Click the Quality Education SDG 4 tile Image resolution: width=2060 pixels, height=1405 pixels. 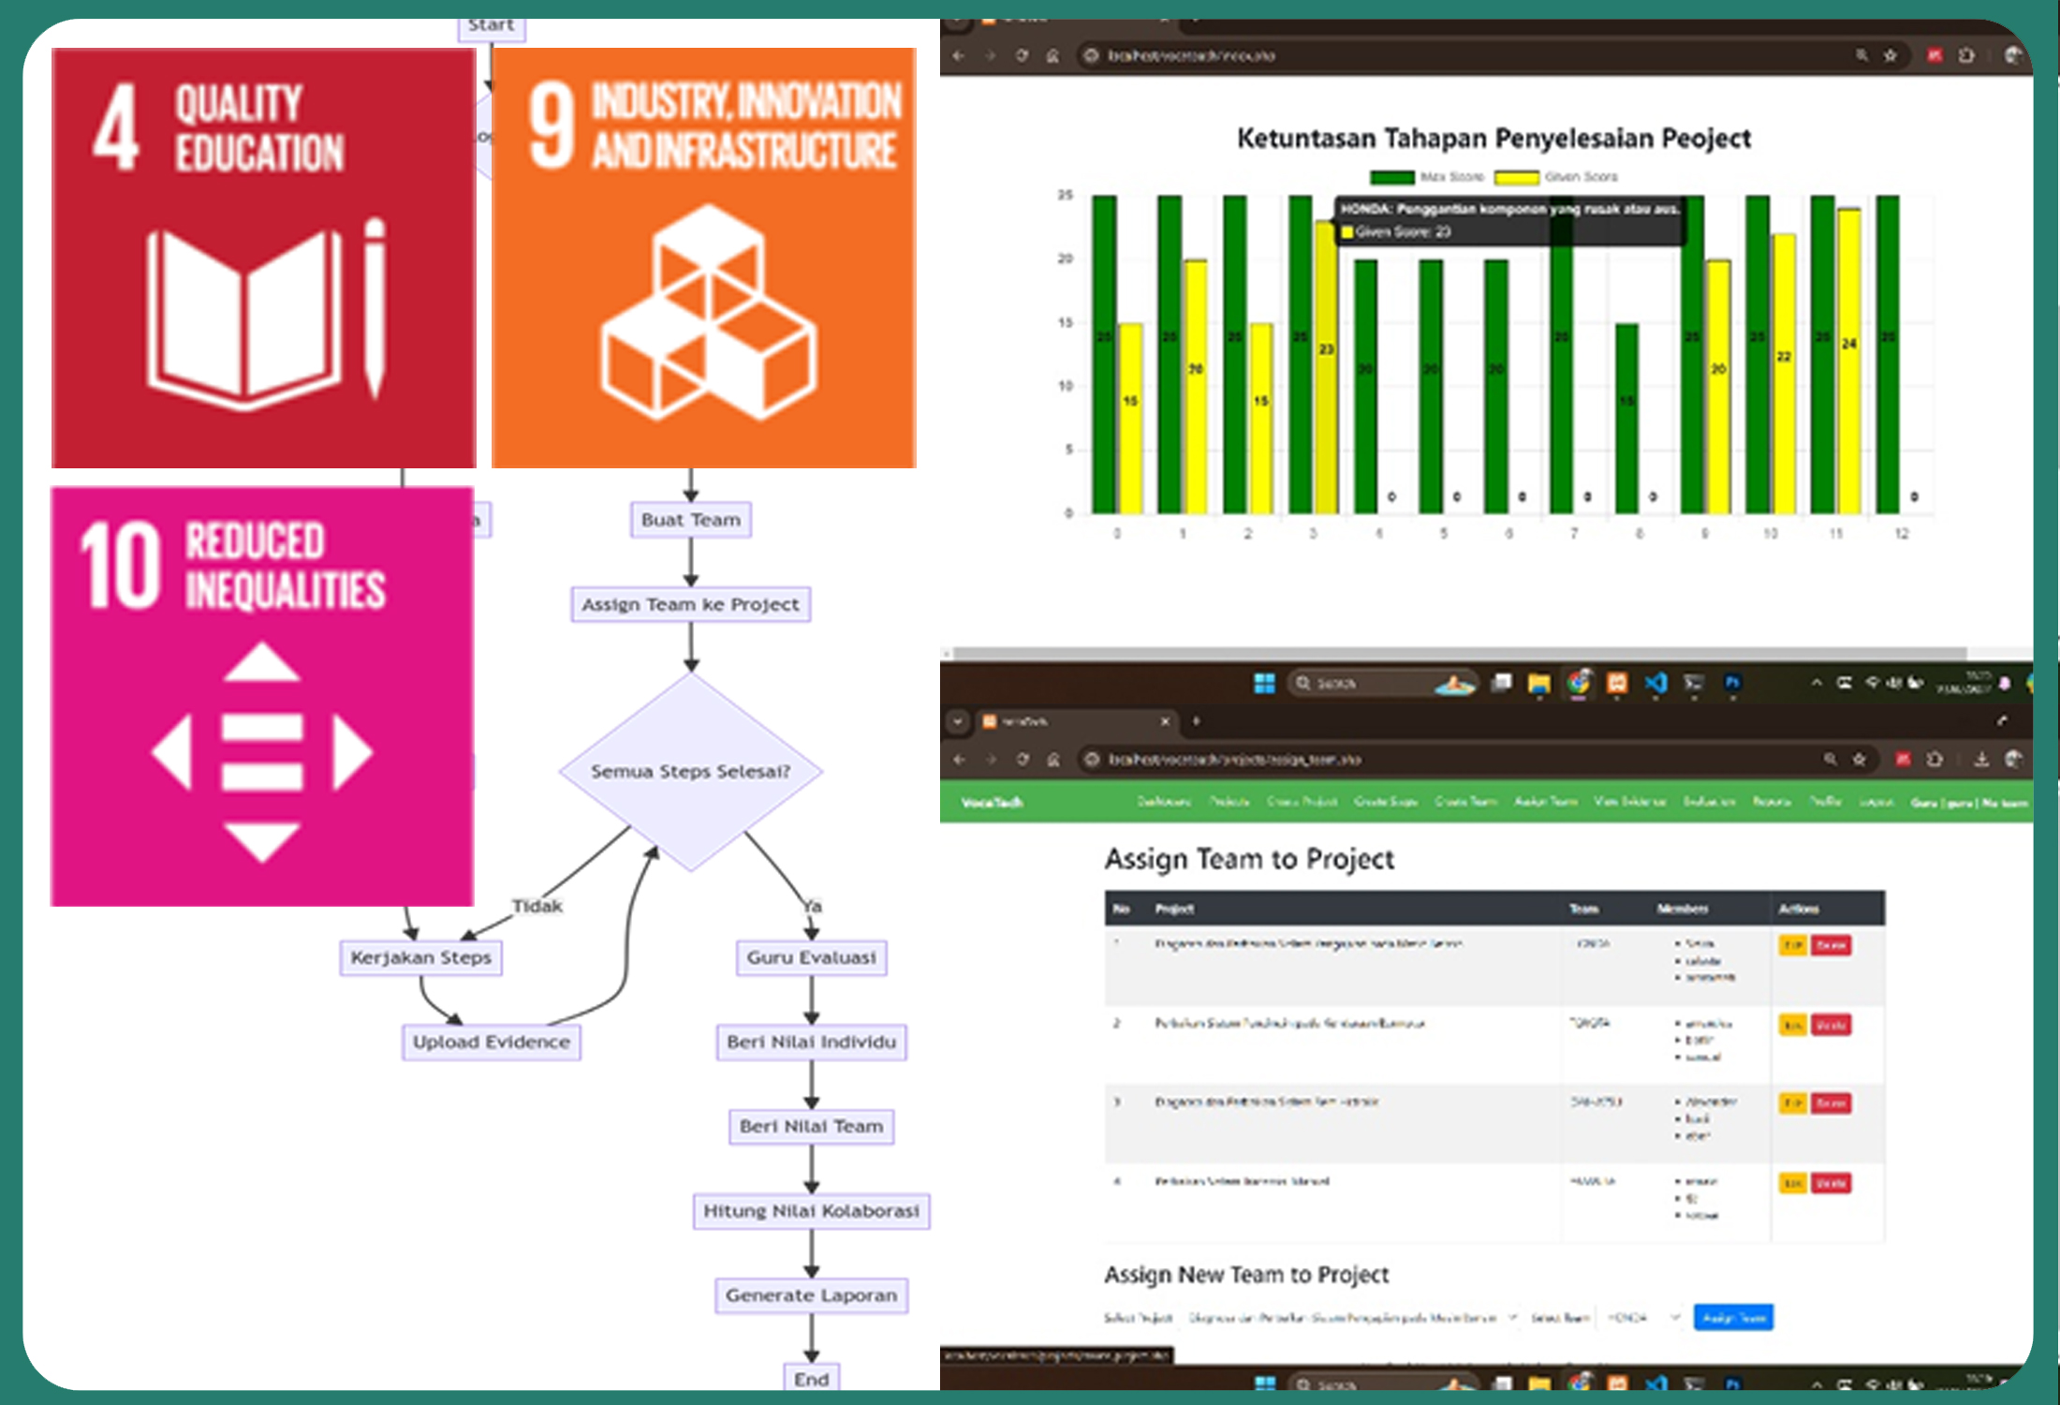pyautogui.click(x=264, y=259)
